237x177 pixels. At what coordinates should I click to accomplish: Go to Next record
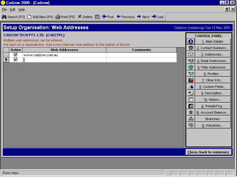tap(143, 17)
